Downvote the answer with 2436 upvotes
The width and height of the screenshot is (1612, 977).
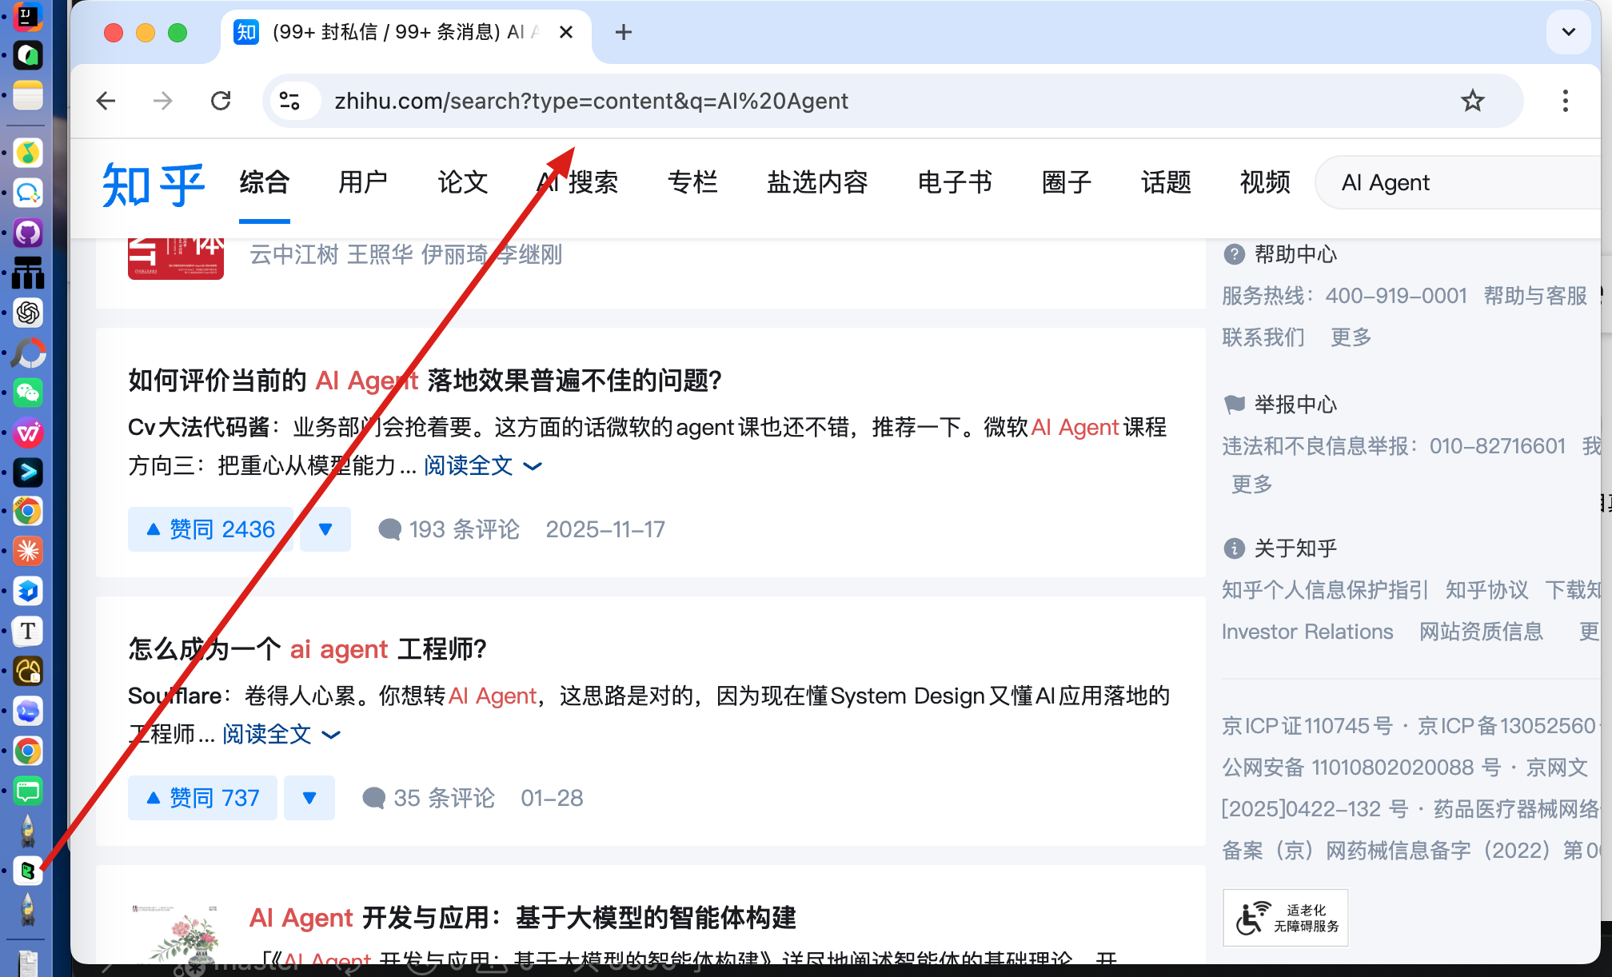325,529
